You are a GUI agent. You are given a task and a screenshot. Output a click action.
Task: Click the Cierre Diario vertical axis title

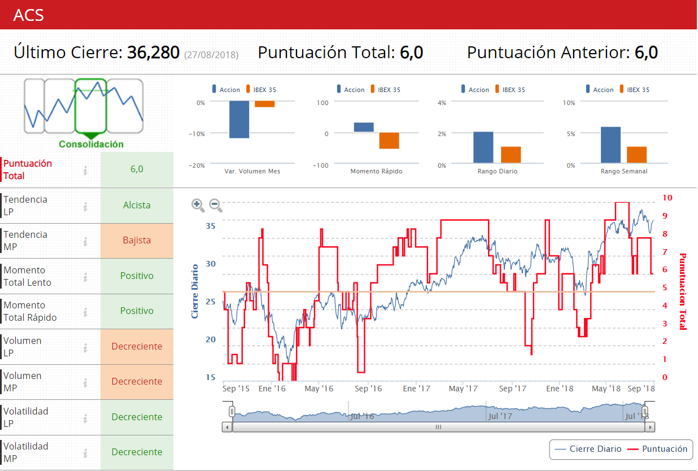point(195,291)
